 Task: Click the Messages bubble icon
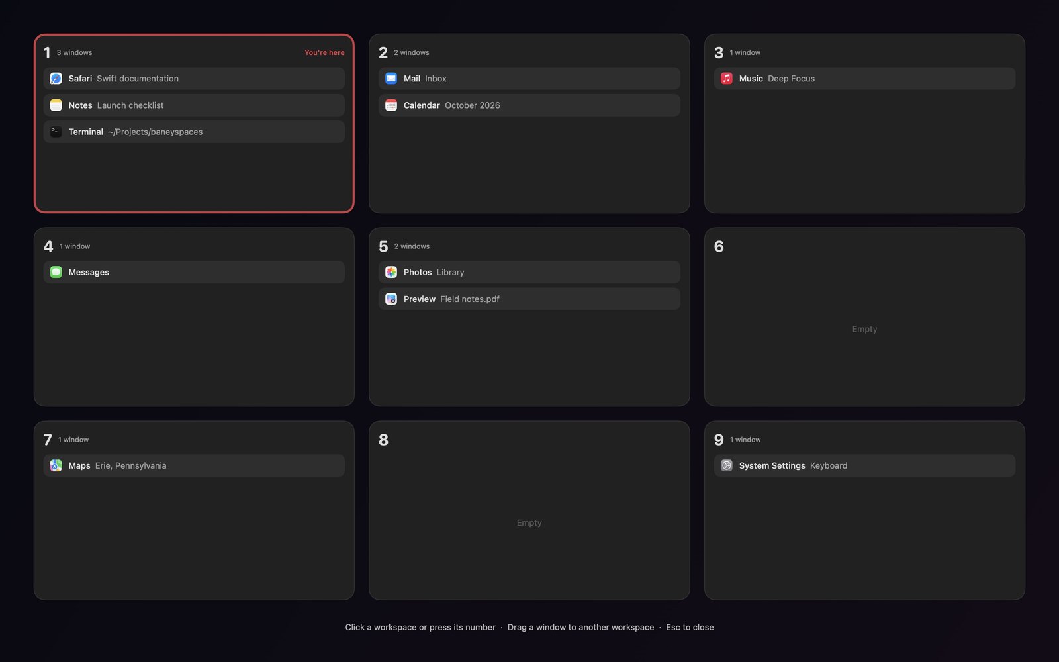tap(56, 272)
